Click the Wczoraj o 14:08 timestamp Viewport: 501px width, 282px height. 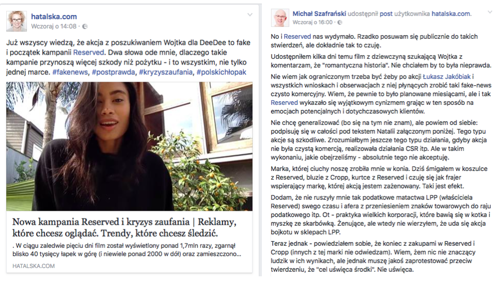click(54, 26)
